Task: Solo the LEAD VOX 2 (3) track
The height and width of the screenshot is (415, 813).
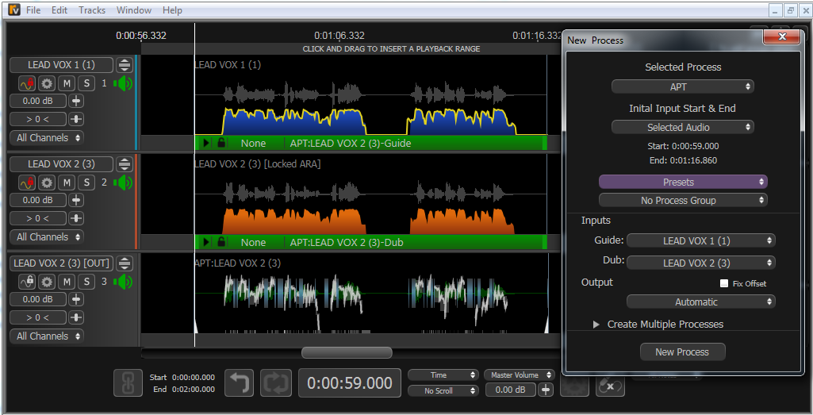Action: tap(86, 183)
